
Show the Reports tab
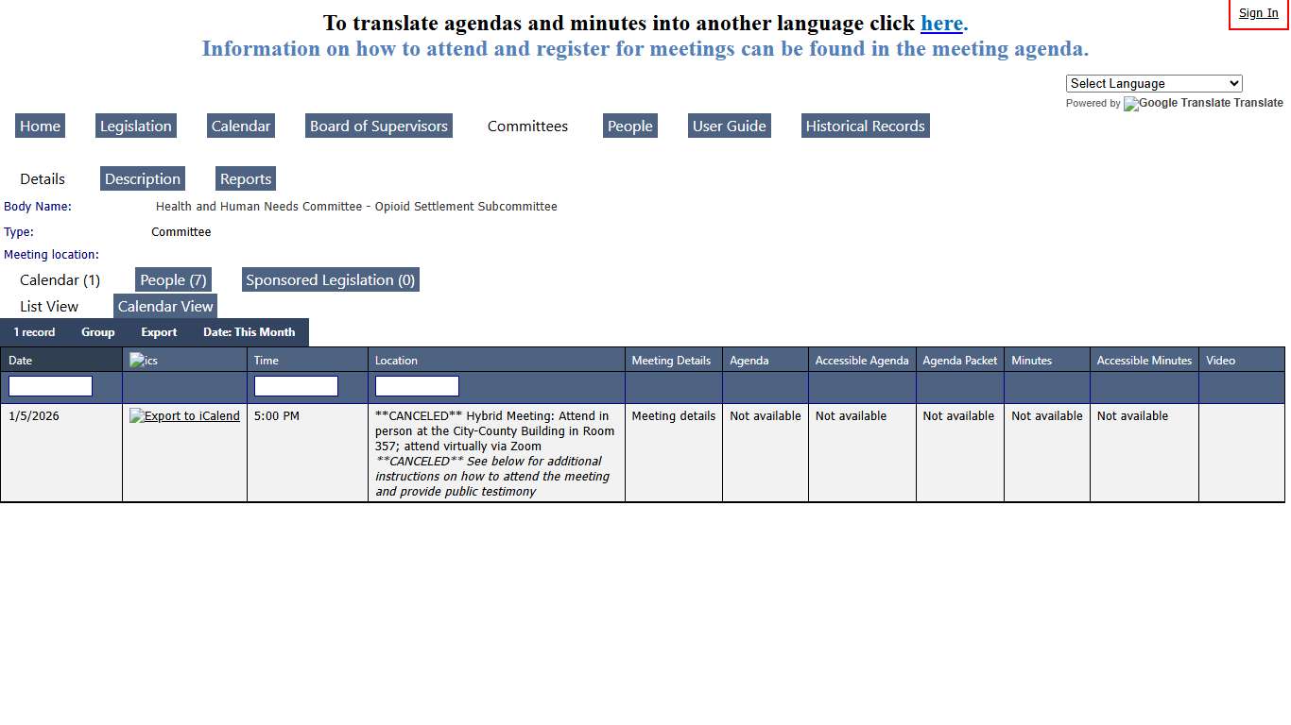[246, 179]
